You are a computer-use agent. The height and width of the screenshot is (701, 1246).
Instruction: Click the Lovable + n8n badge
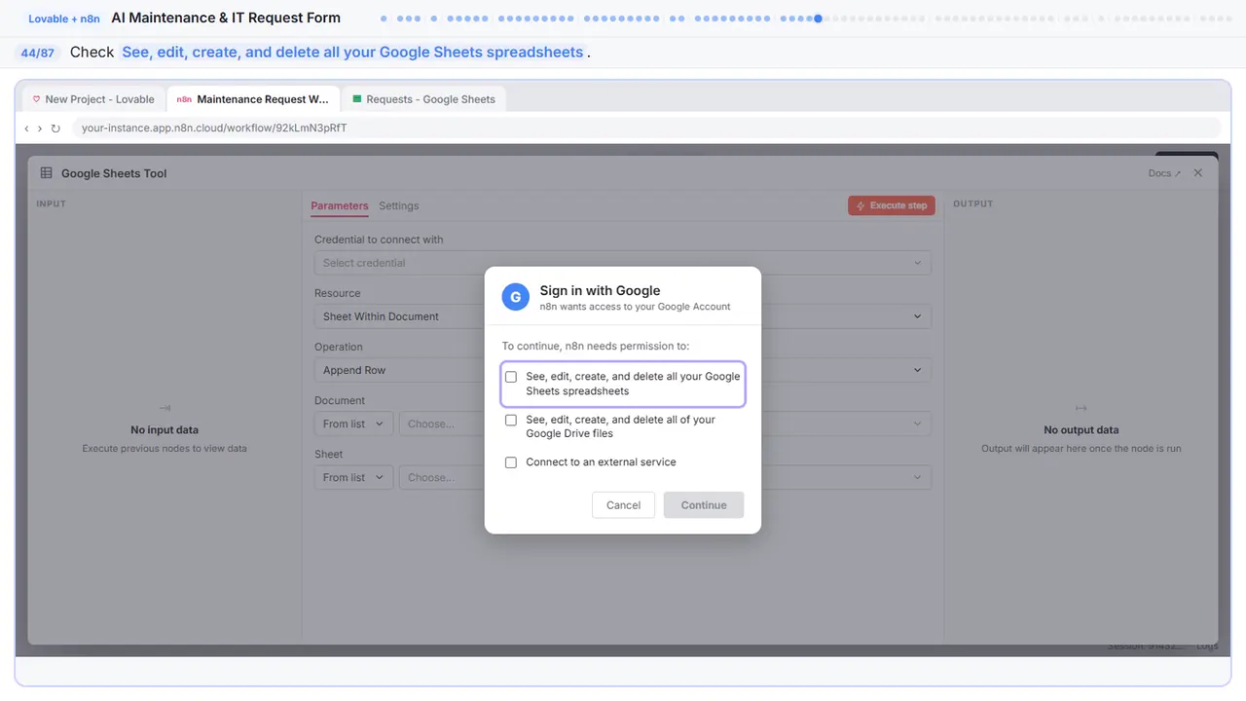tap(64, 18)
